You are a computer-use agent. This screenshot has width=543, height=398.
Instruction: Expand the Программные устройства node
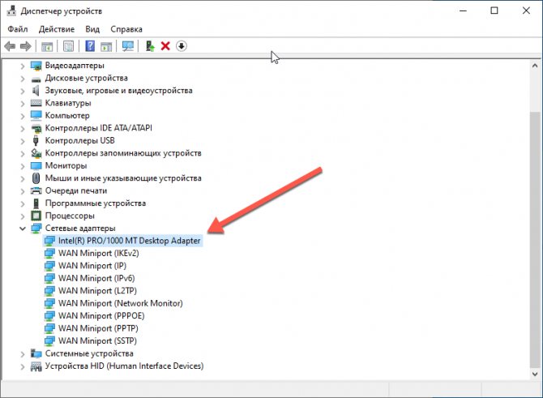point(23,203)
